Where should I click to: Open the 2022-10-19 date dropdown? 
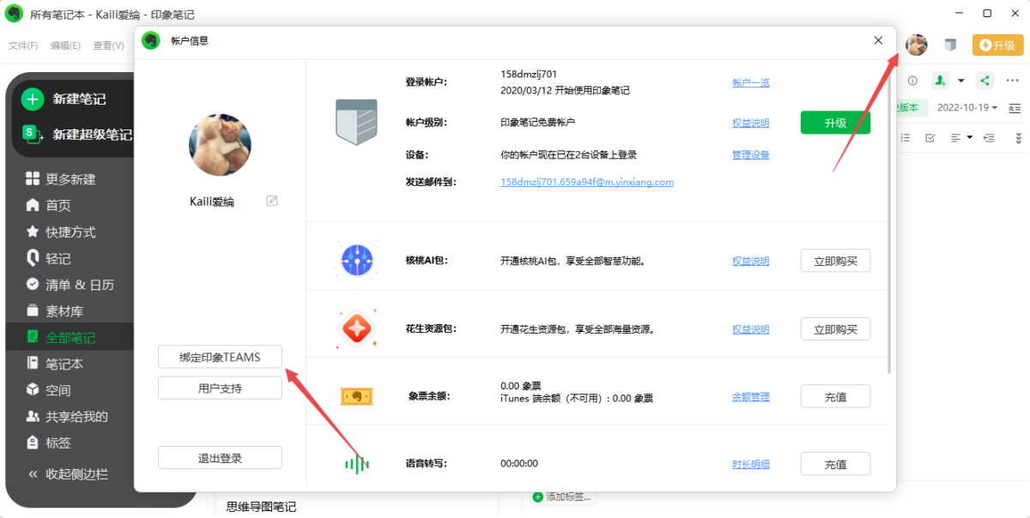click(967, 107)
